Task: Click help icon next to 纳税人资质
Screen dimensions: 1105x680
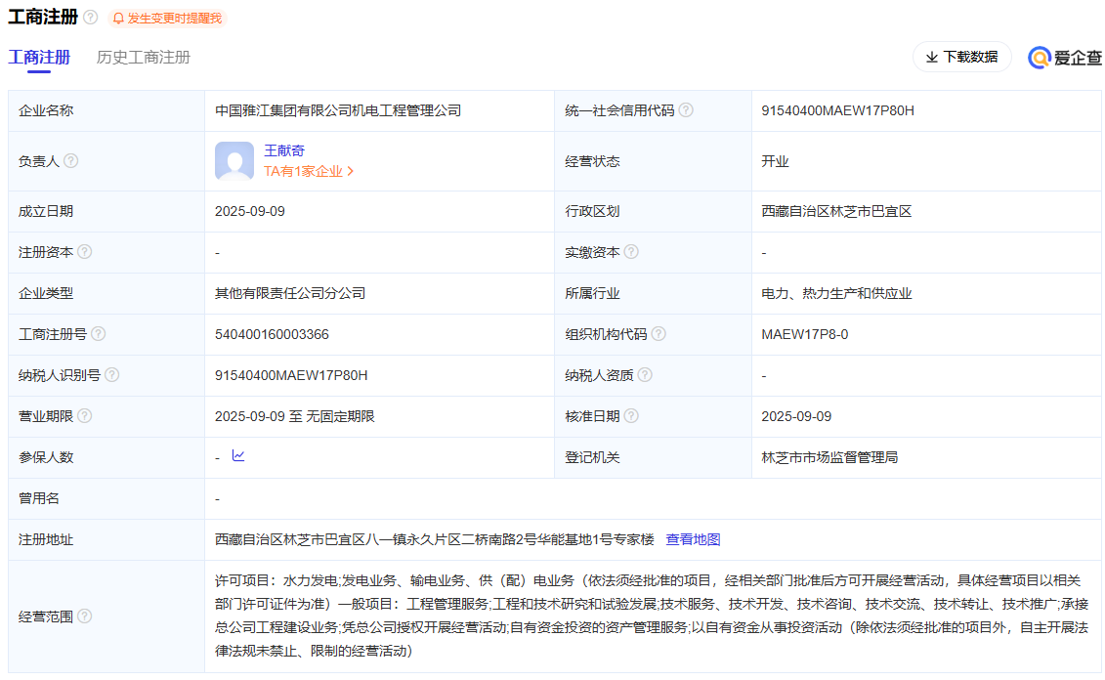Action: [645, 375]
